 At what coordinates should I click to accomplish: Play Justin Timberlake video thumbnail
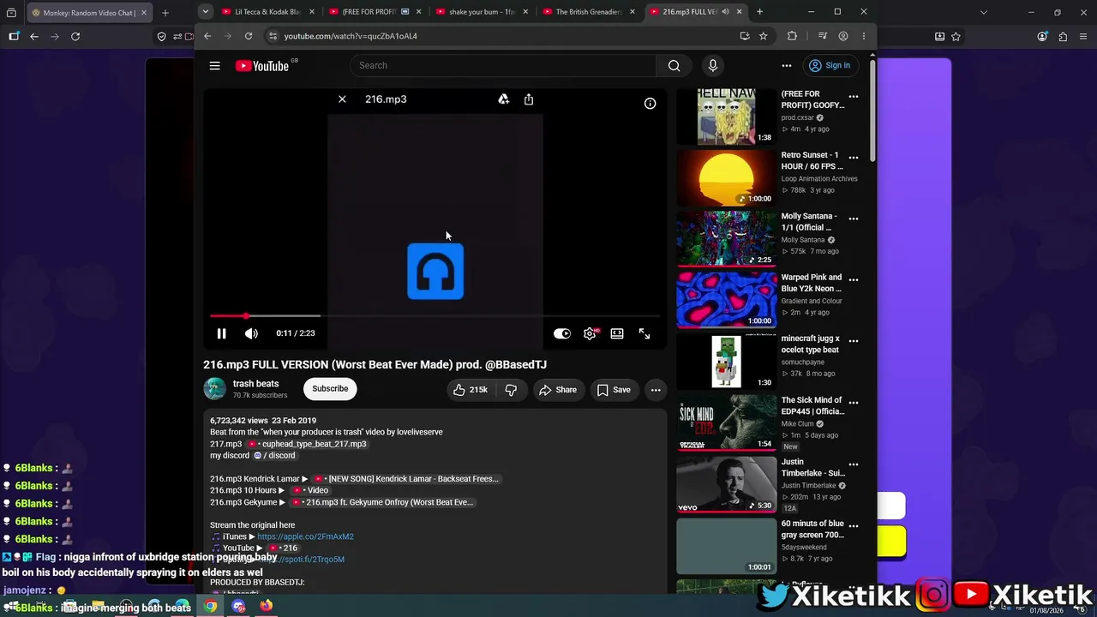(727, 485)
